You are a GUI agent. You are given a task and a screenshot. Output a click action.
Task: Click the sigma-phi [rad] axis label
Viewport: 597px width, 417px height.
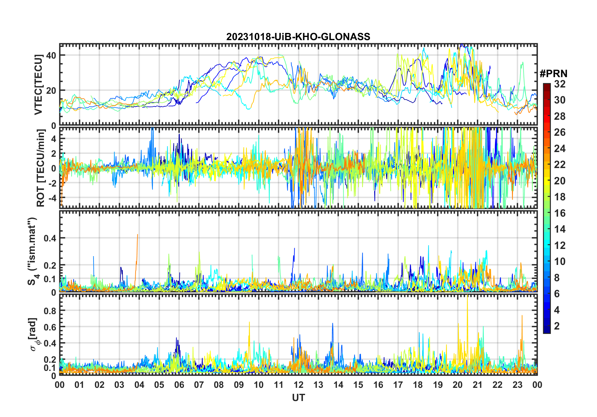(34, 334)
